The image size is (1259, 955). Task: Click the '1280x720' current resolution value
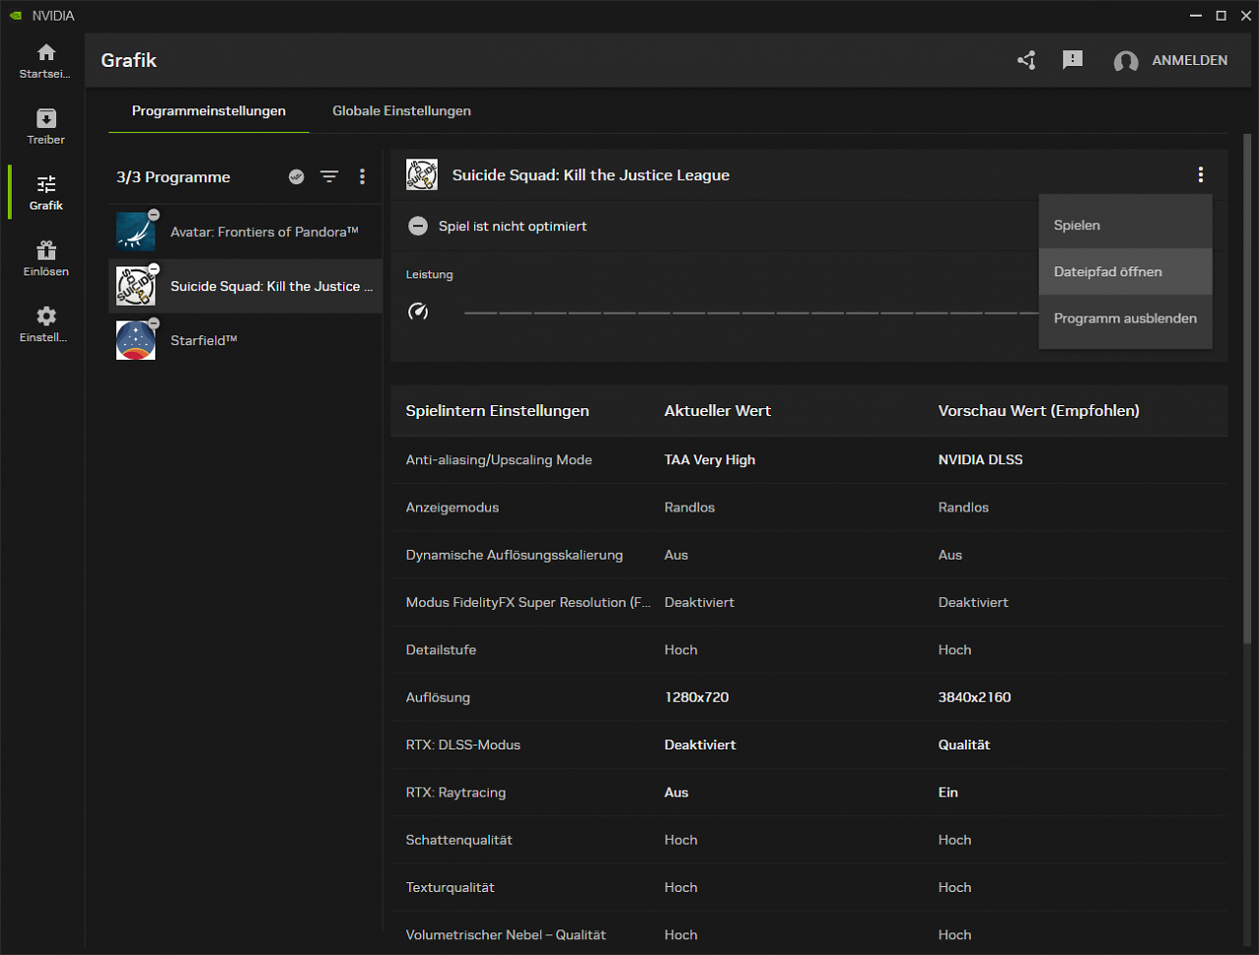[696, 697]
